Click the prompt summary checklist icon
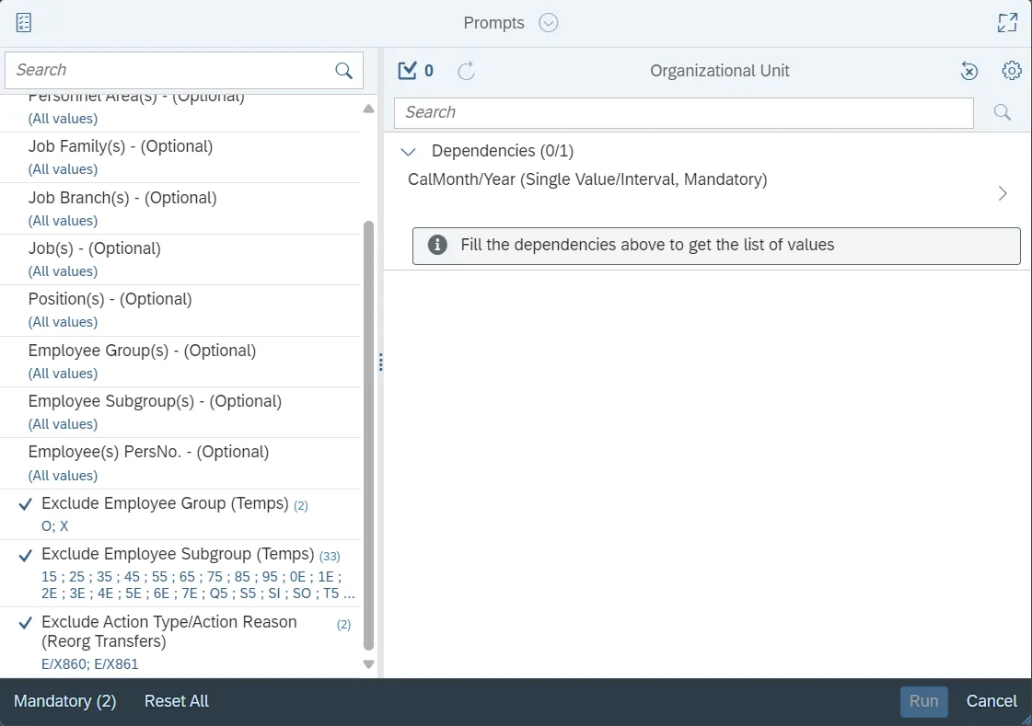 coord(24,23)
